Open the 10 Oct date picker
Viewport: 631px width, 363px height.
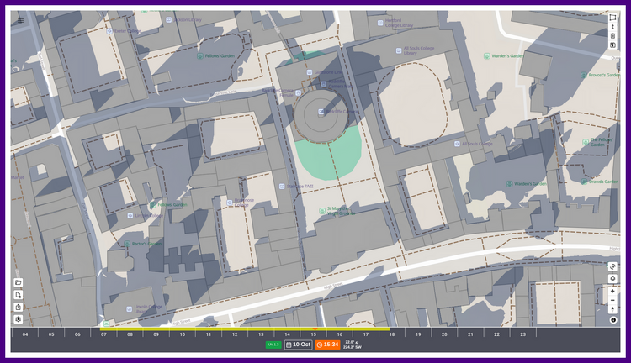point(298,345)
